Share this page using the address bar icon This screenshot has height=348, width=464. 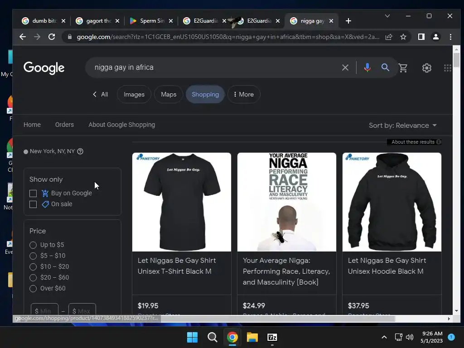(x=388, y=37)
